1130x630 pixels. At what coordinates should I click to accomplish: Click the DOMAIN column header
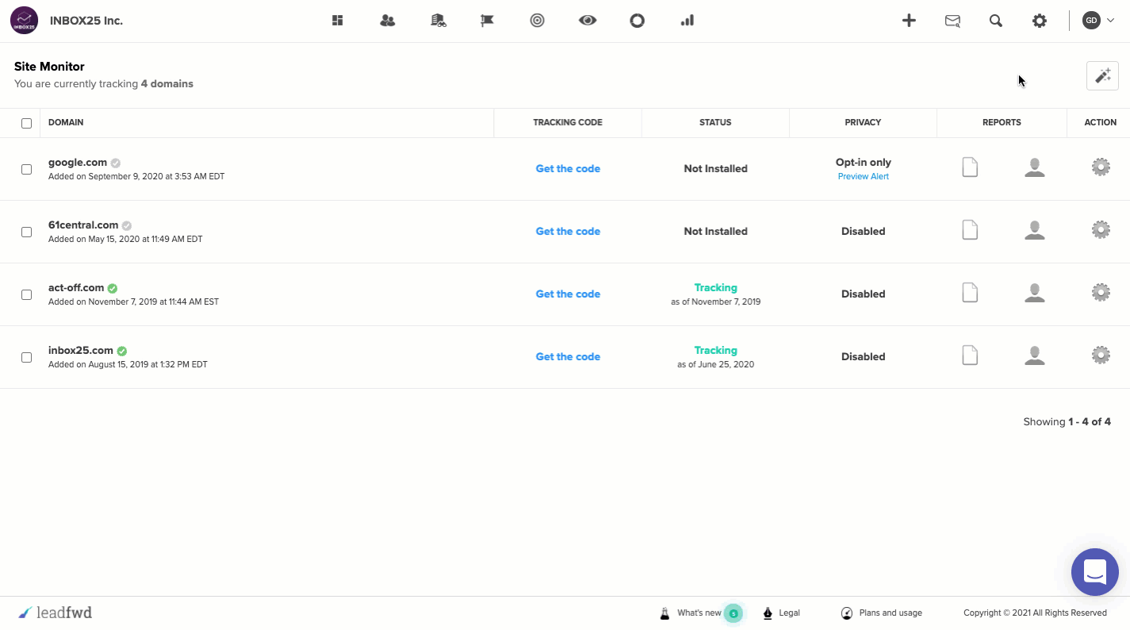tap(66, 122)
